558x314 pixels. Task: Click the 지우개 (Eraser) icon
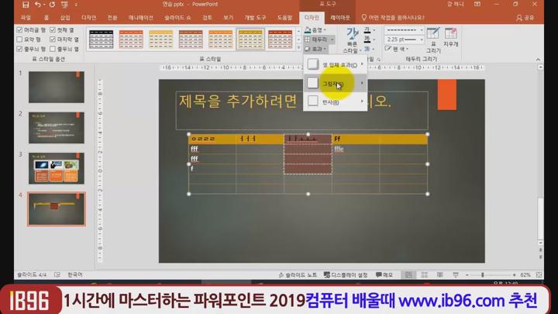(x=450, y=37)
